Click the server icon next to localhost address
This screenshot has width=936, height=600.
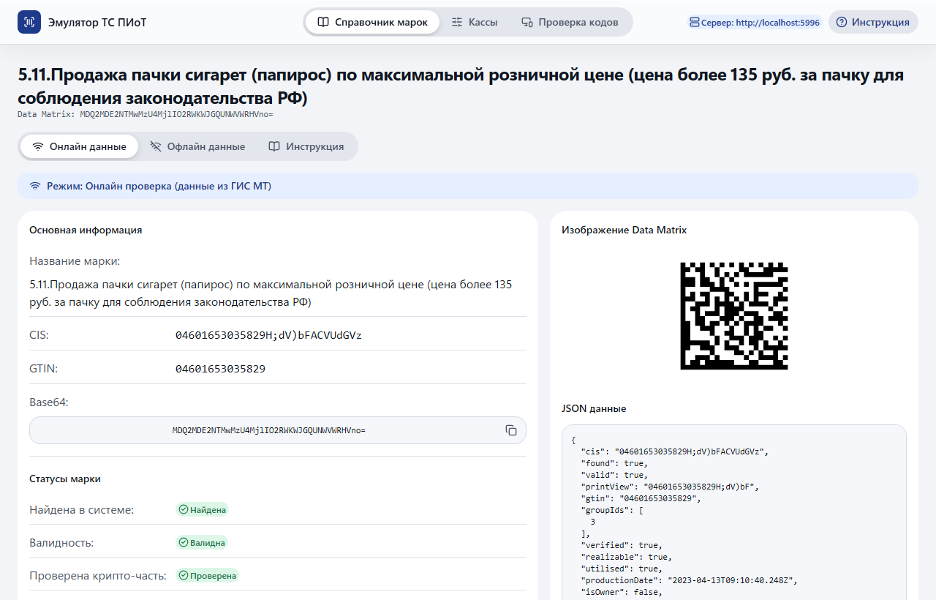695,23
